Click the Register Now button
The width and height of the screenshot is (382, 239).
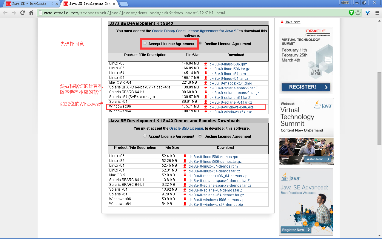(296, 230)
